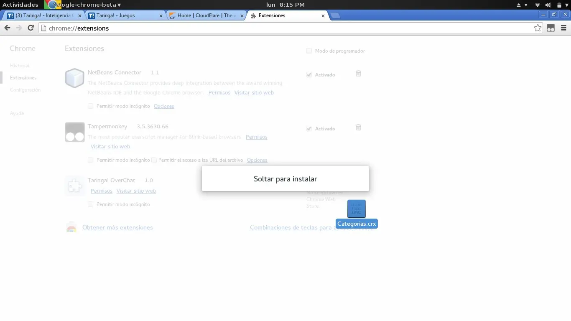The image size is (571, 321).
Task: Open the Wi-Fi network indicator
Action: click(538, 5)
